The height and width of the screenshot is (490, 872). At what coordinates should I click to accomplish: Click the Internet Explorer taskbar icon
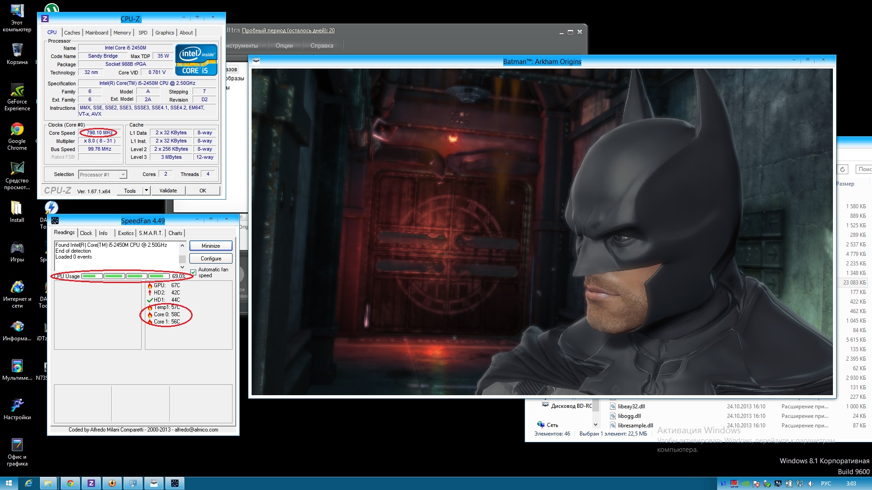click(28, 483)
